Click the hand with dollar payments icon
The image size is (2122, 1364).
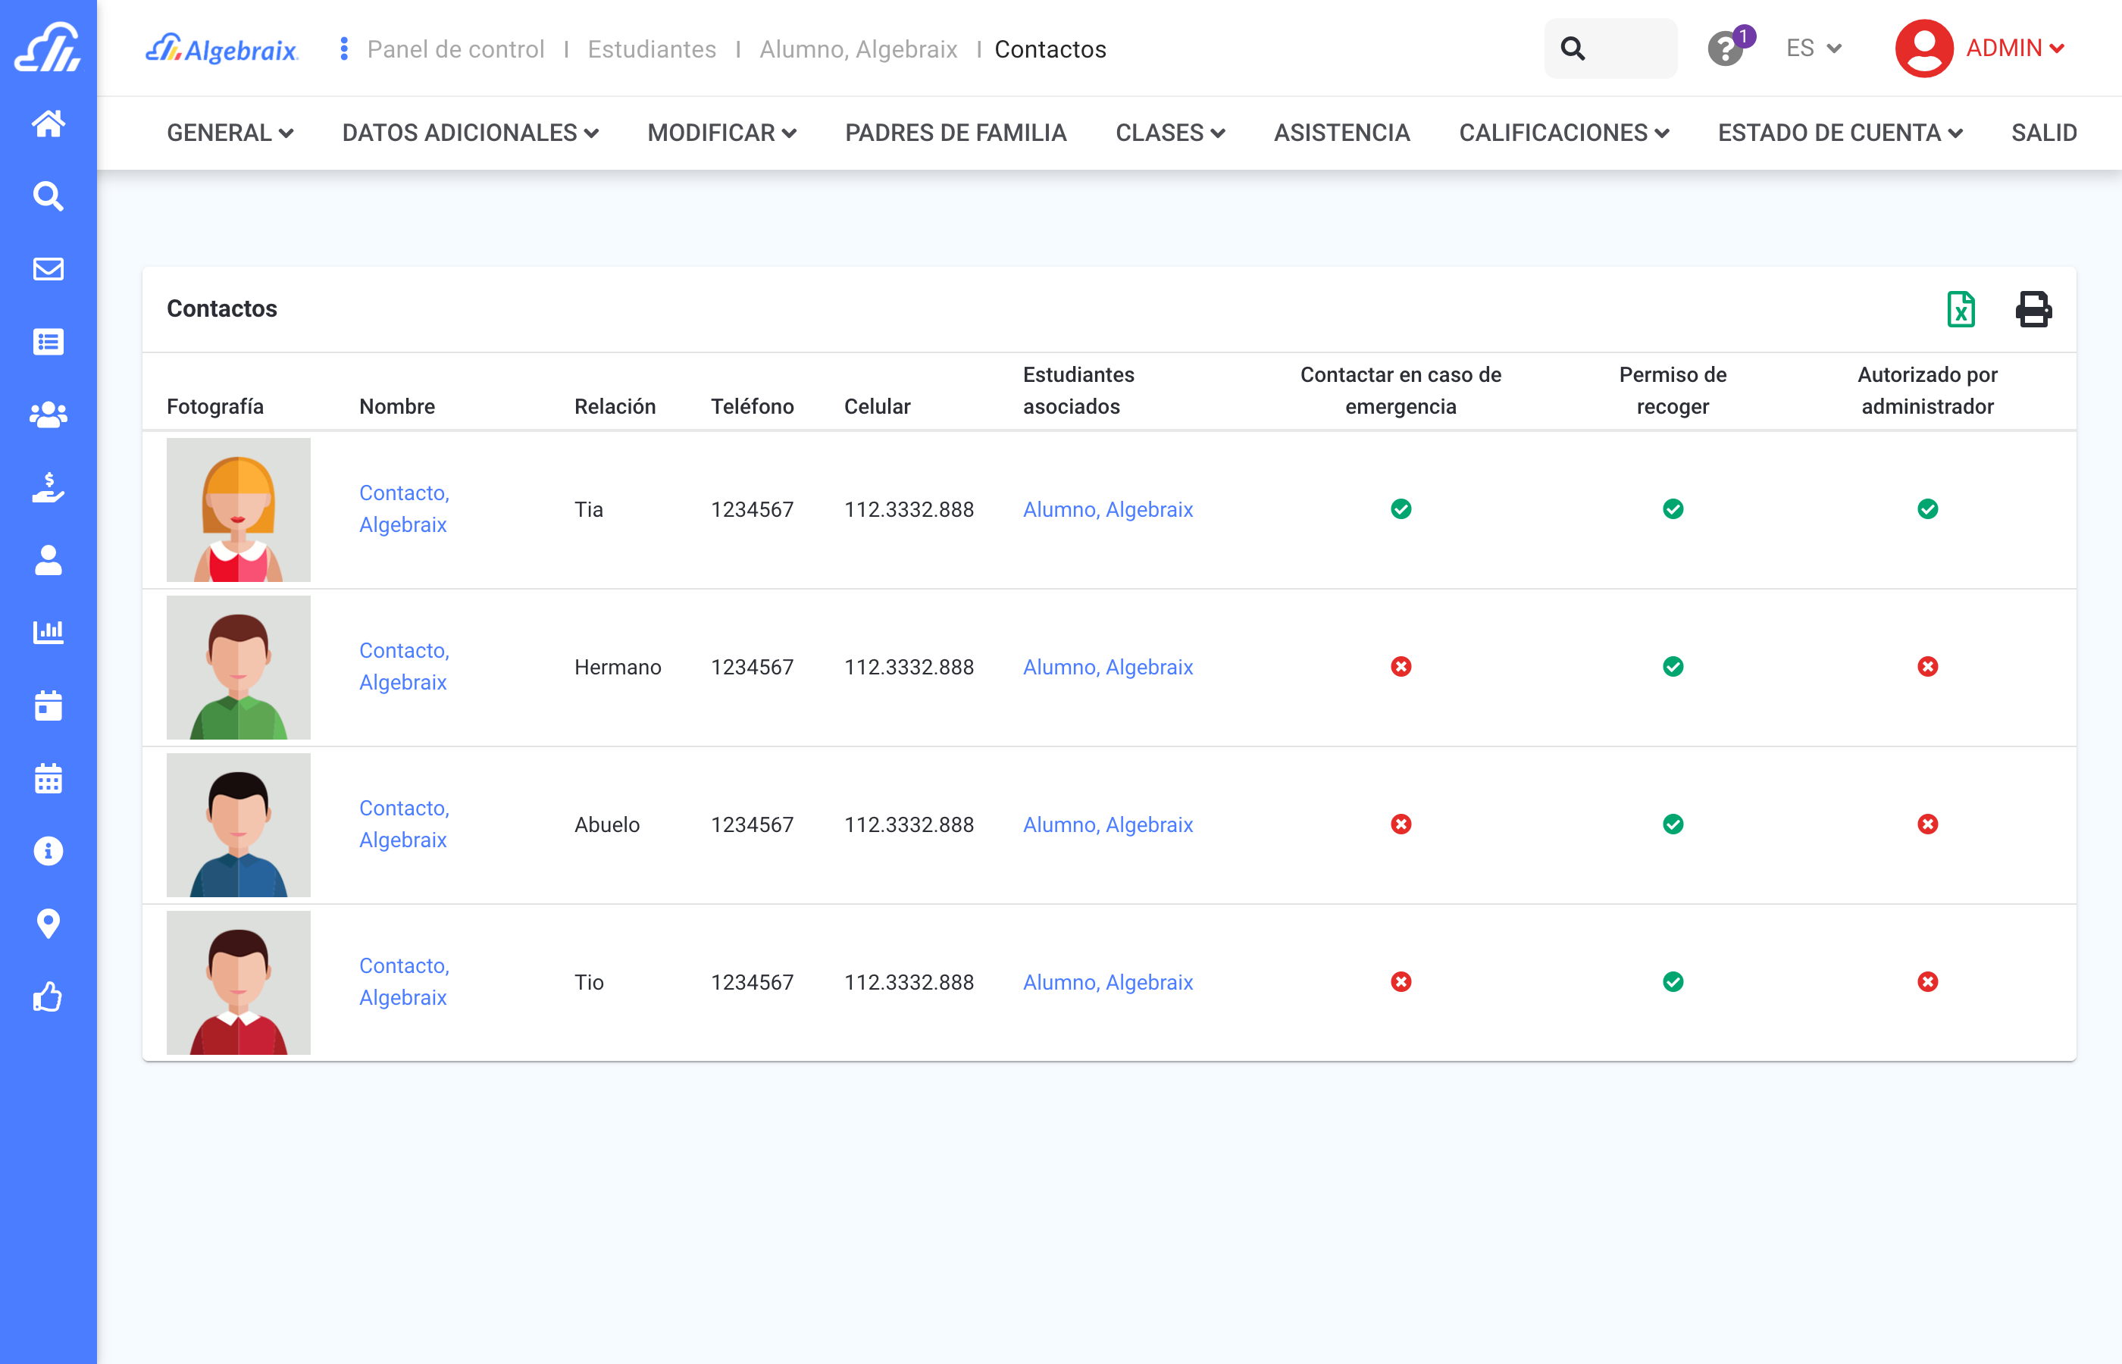[48, 487]
